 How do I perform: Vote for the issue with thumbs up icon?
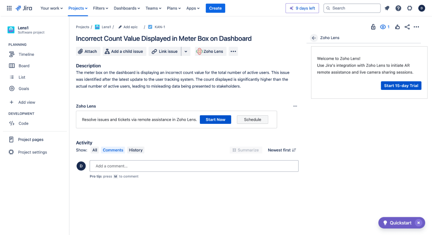[x=397, y=26]
